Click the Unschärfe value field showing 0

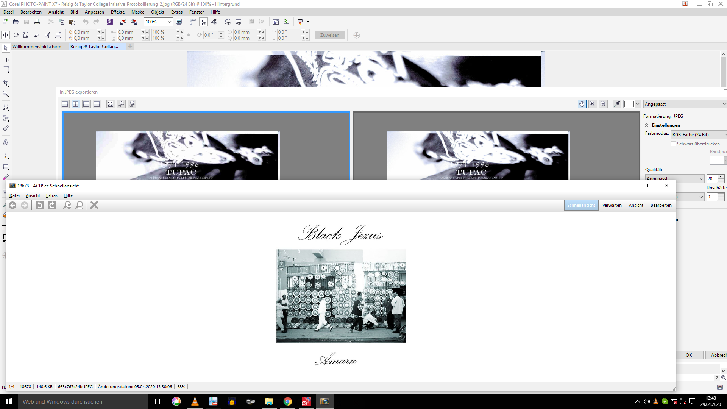pos(711,197)
